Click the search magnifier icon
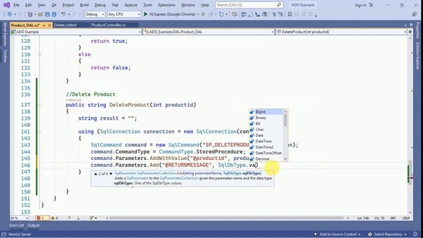This screenshot has height=238, width=423. tap(279, 5)
